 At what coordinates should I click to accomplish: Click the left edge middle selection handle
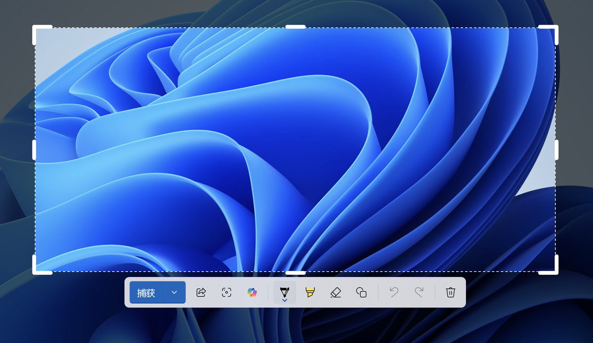[35, 150]
